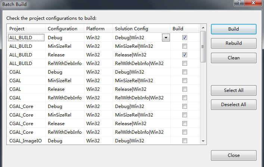The height and width of the screenshot is (167, 264).
Task: Check Build for CGAL_Core RelWithDebInfo row
Action: pyautogui.click(x=184, y=132)
